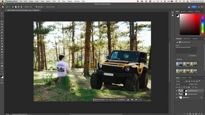Viewport: 205px width, 115px height.
Task: Give thumbs down on the generated result
Action: pyautogui.click(x=132, y=100)
